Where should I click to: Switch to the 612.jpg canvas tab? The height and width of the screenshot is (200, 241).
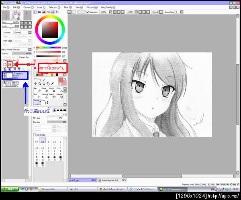(82, 180)
